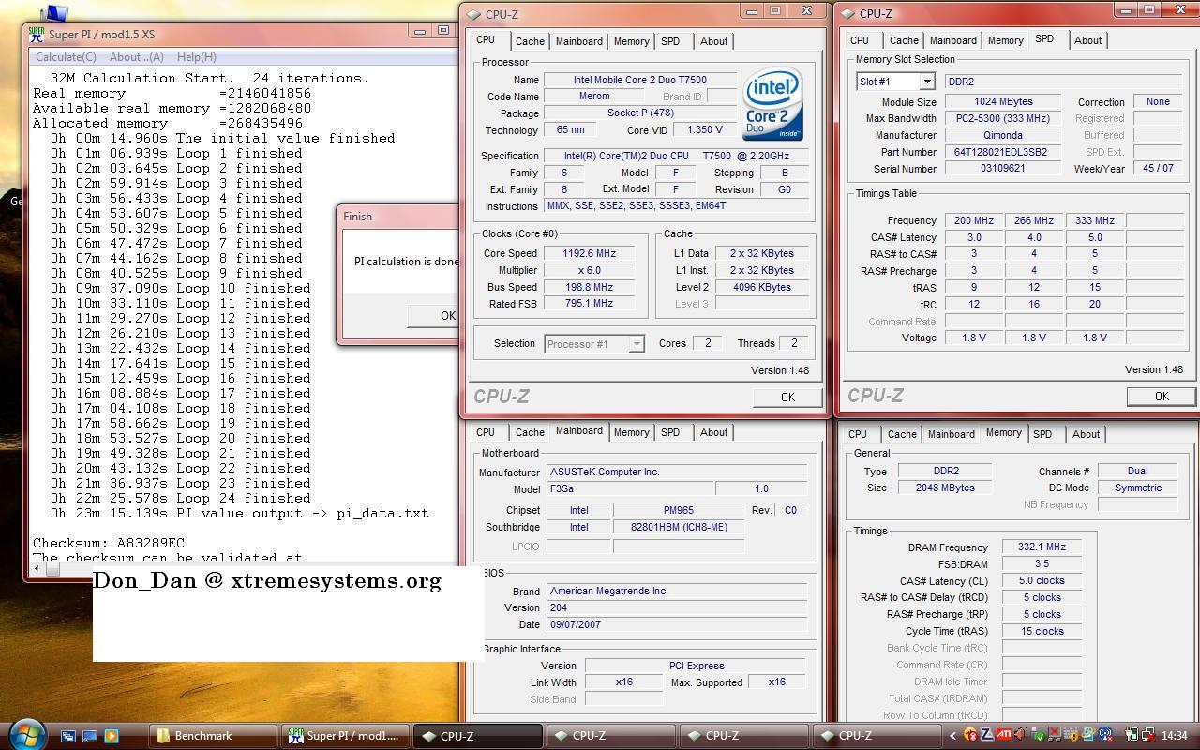The width and height of the screenshot is (1200, 750).
Task: Select Cache tab in the bottom-right Memory window
Action: click(x=902, y=434)
